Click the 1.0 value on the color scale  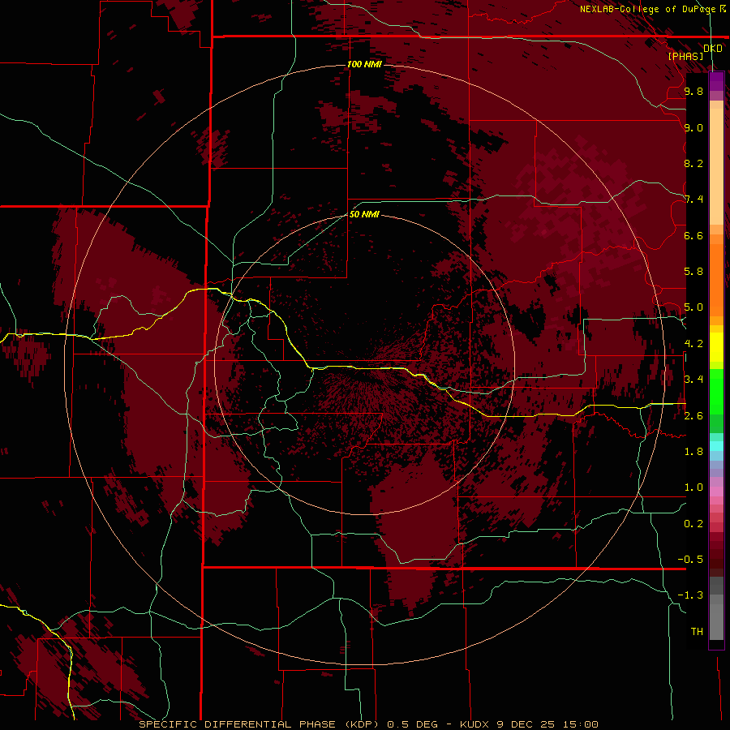tap(693, 487)
